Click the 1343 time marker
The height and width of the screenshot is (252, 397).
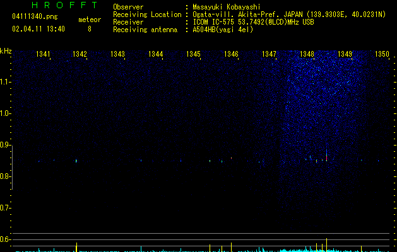[x=118, y=54]
